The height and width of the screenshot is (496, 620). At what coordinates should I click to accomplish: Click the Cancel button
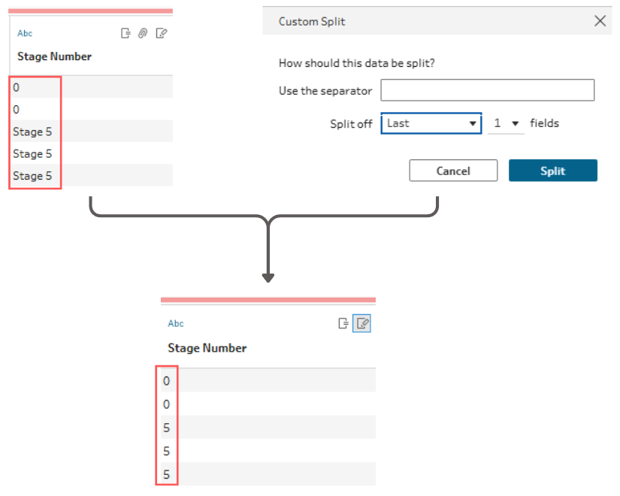[x=453, y=171]
